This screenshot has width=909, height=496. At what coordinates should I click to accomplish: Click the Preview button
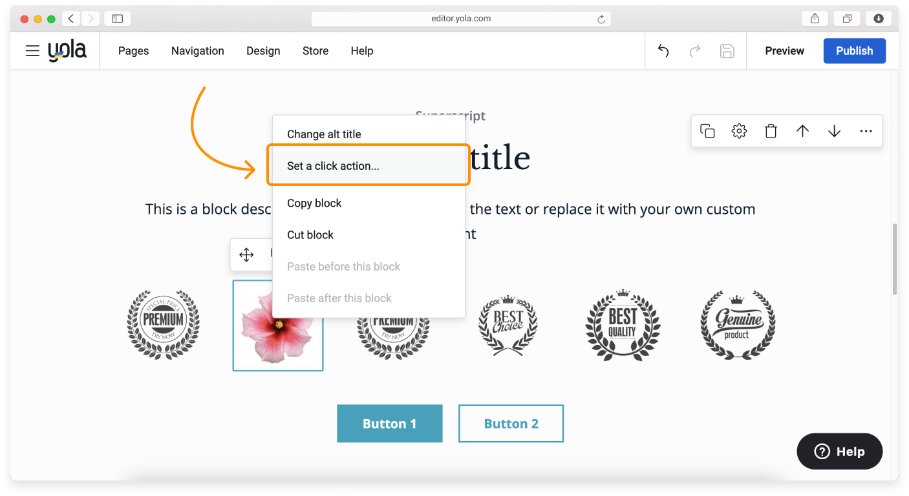pyautogui.click(x=784, y=51)
